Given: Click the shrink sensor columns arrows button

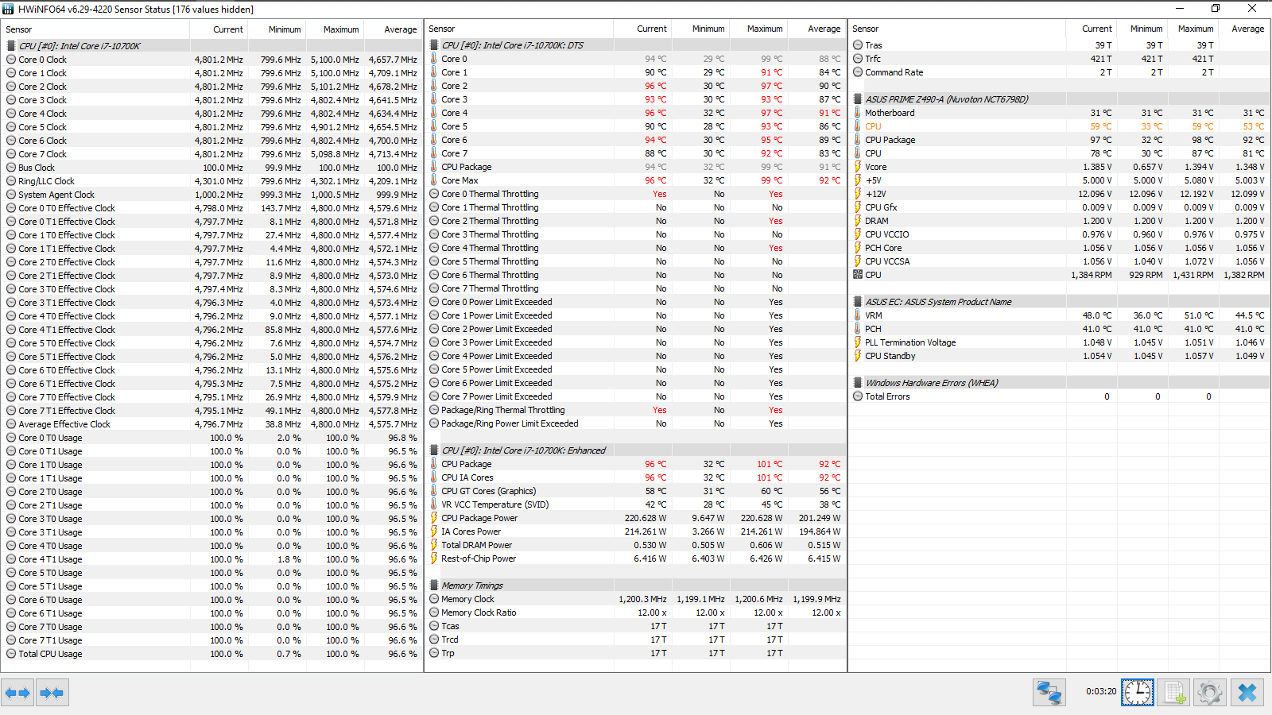Looking at the screenshot, I should 52,693.
